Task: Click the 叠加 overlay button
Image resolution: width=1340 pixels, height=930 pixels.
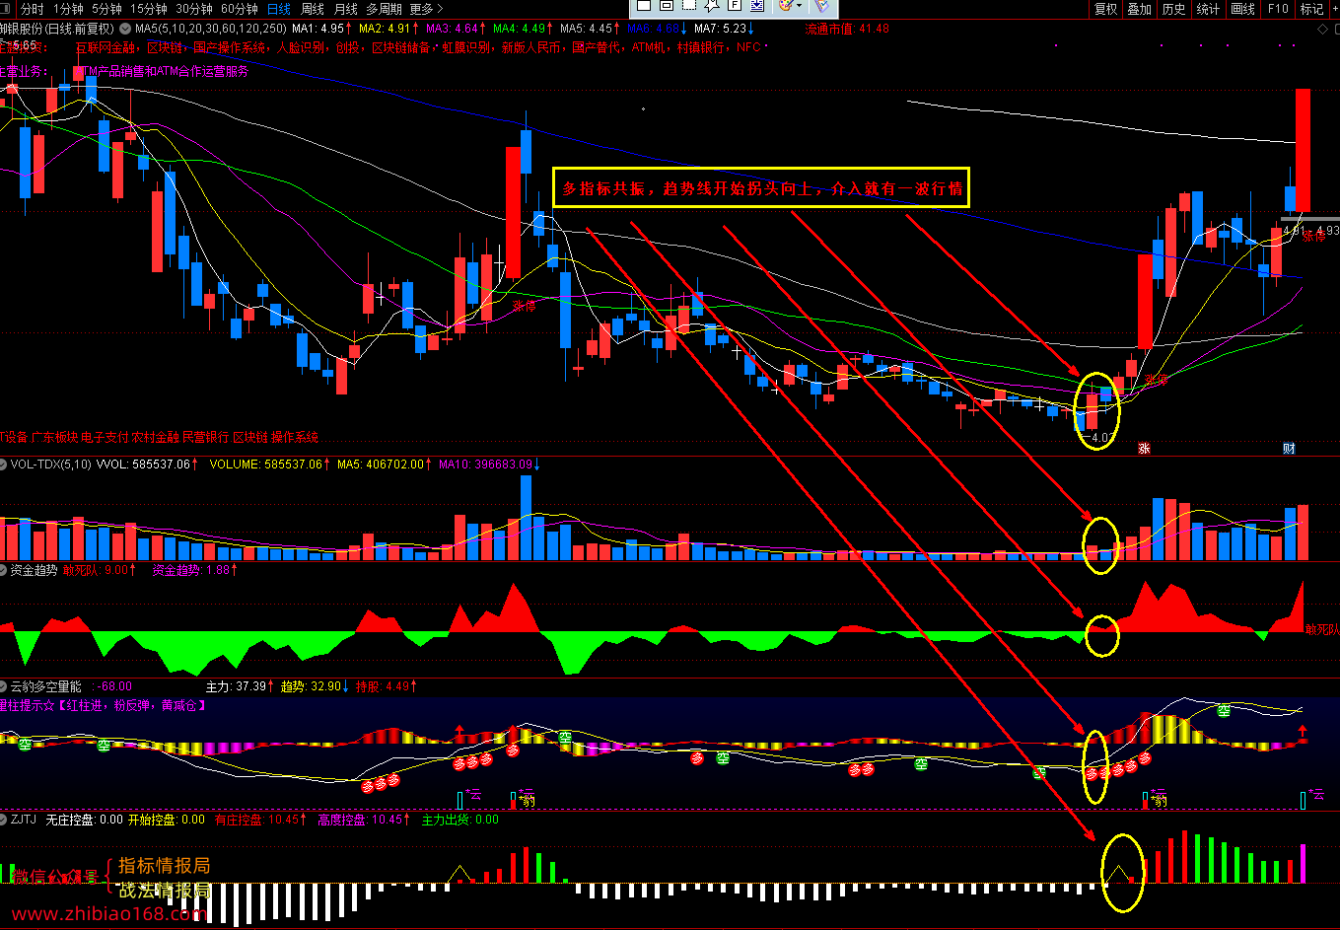Action: 1139,9
